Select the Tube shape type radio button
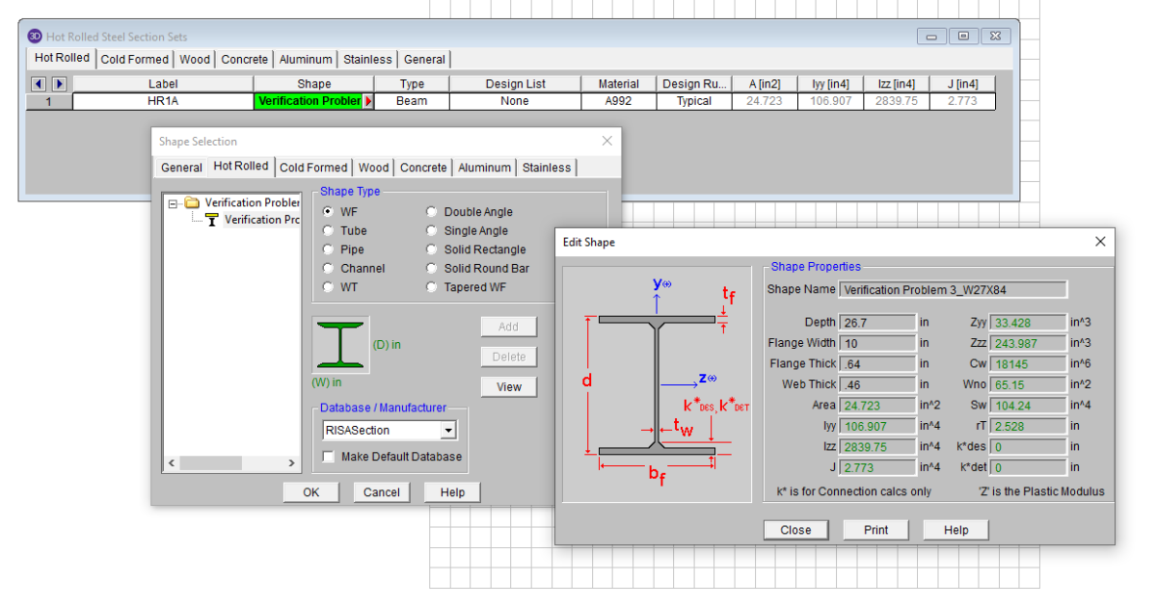Image resolution: width=1157 pixels, height=607 pixels. [x=329, y=231]
